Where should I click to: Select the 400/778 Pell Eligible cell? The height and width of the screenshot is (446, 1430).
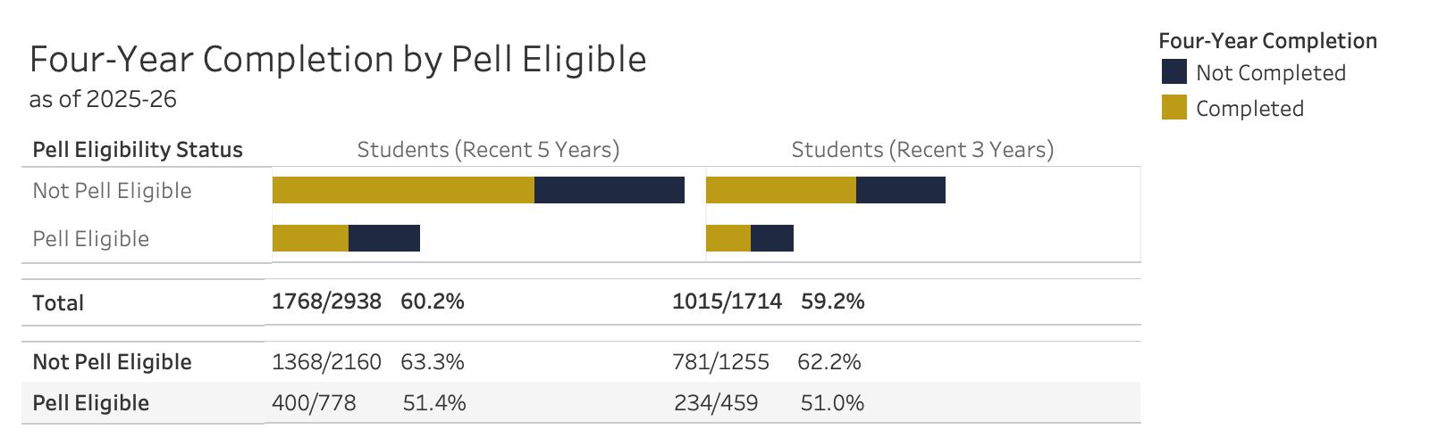point(314,402)
